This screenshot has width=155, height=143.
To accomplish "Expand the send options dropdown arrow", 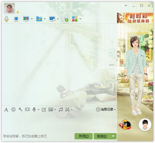I will coord(113,136).
